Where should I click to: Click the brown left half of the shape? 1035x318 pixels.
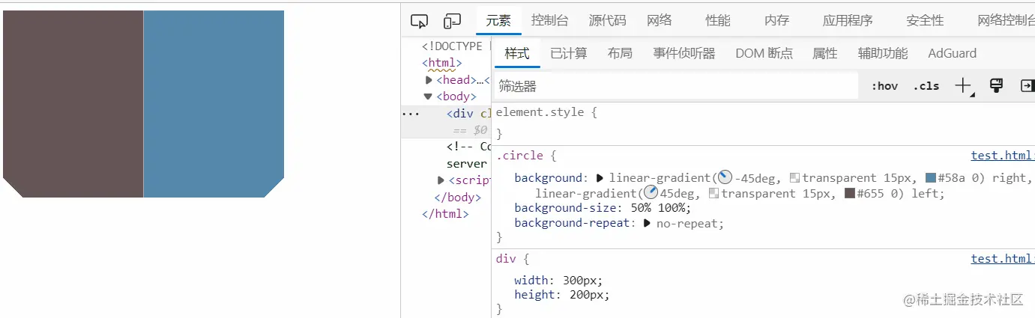point(73,104)
